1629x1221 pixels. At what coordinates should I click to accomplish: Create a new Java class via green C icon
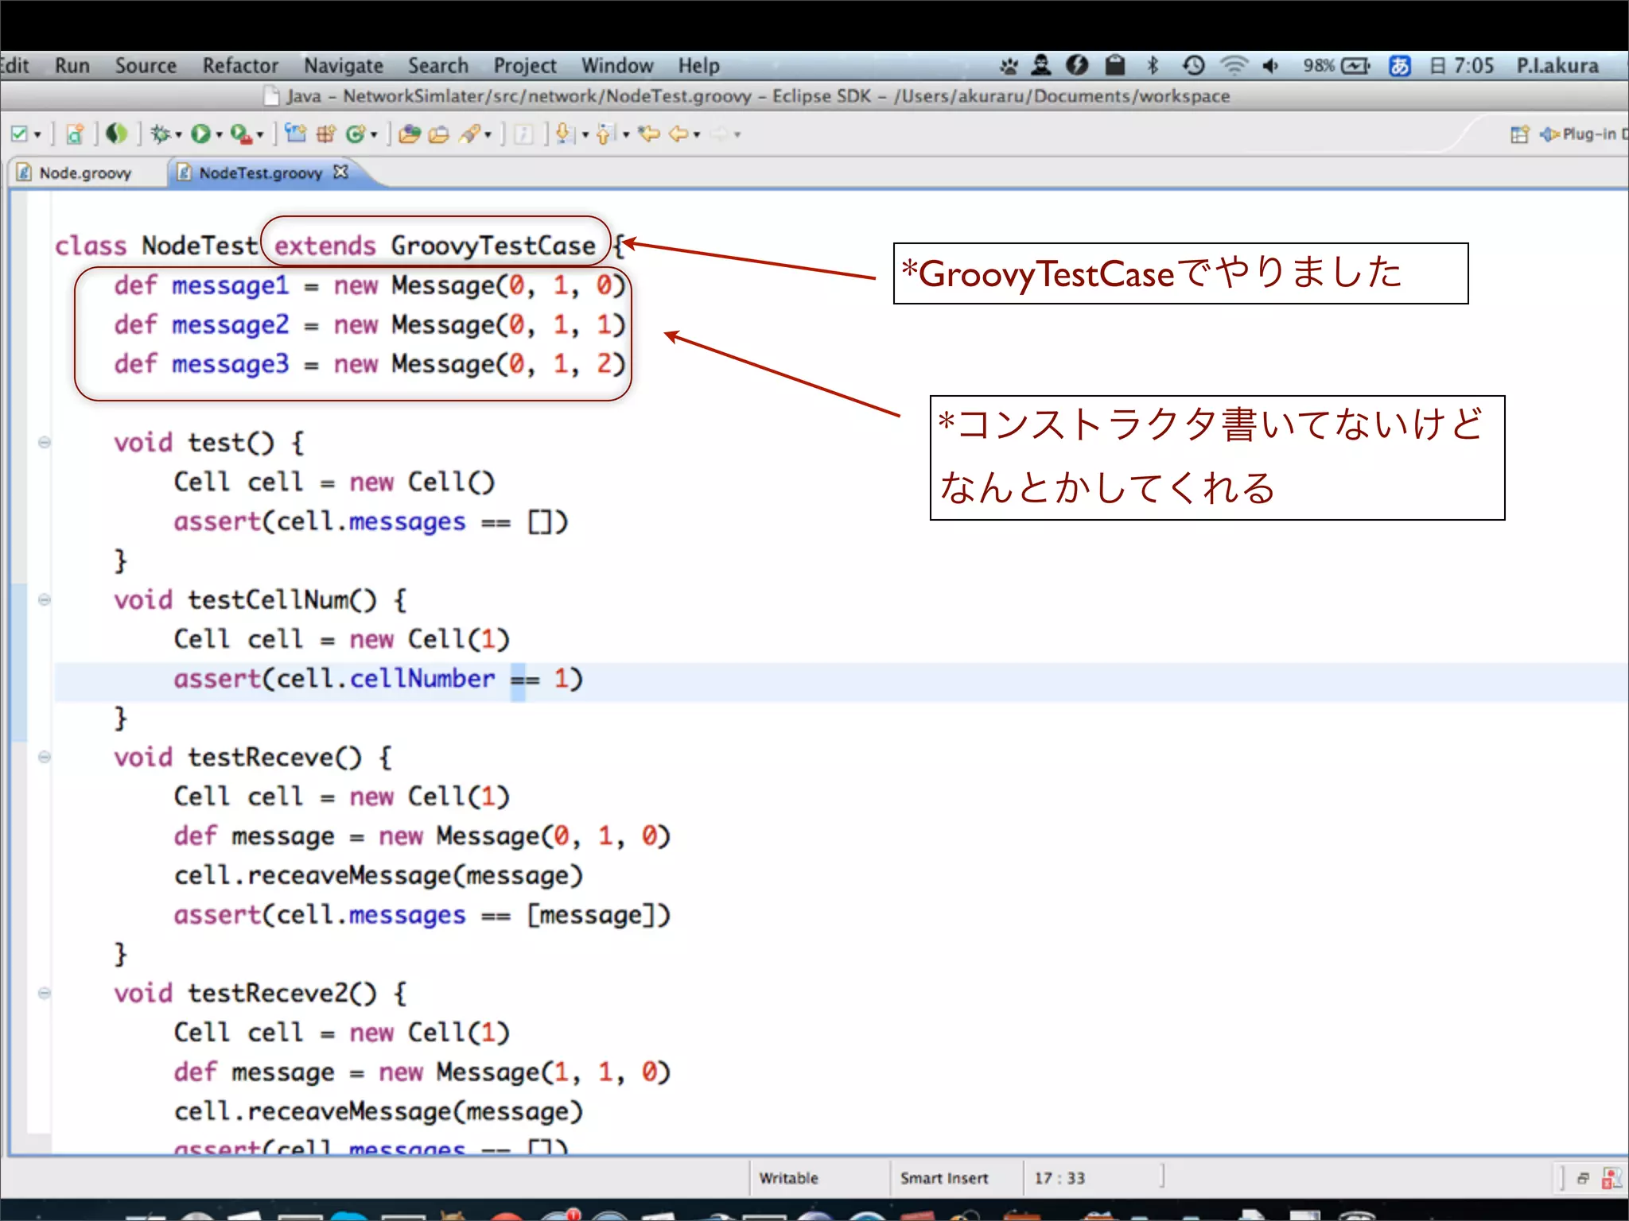click(356, 134)
